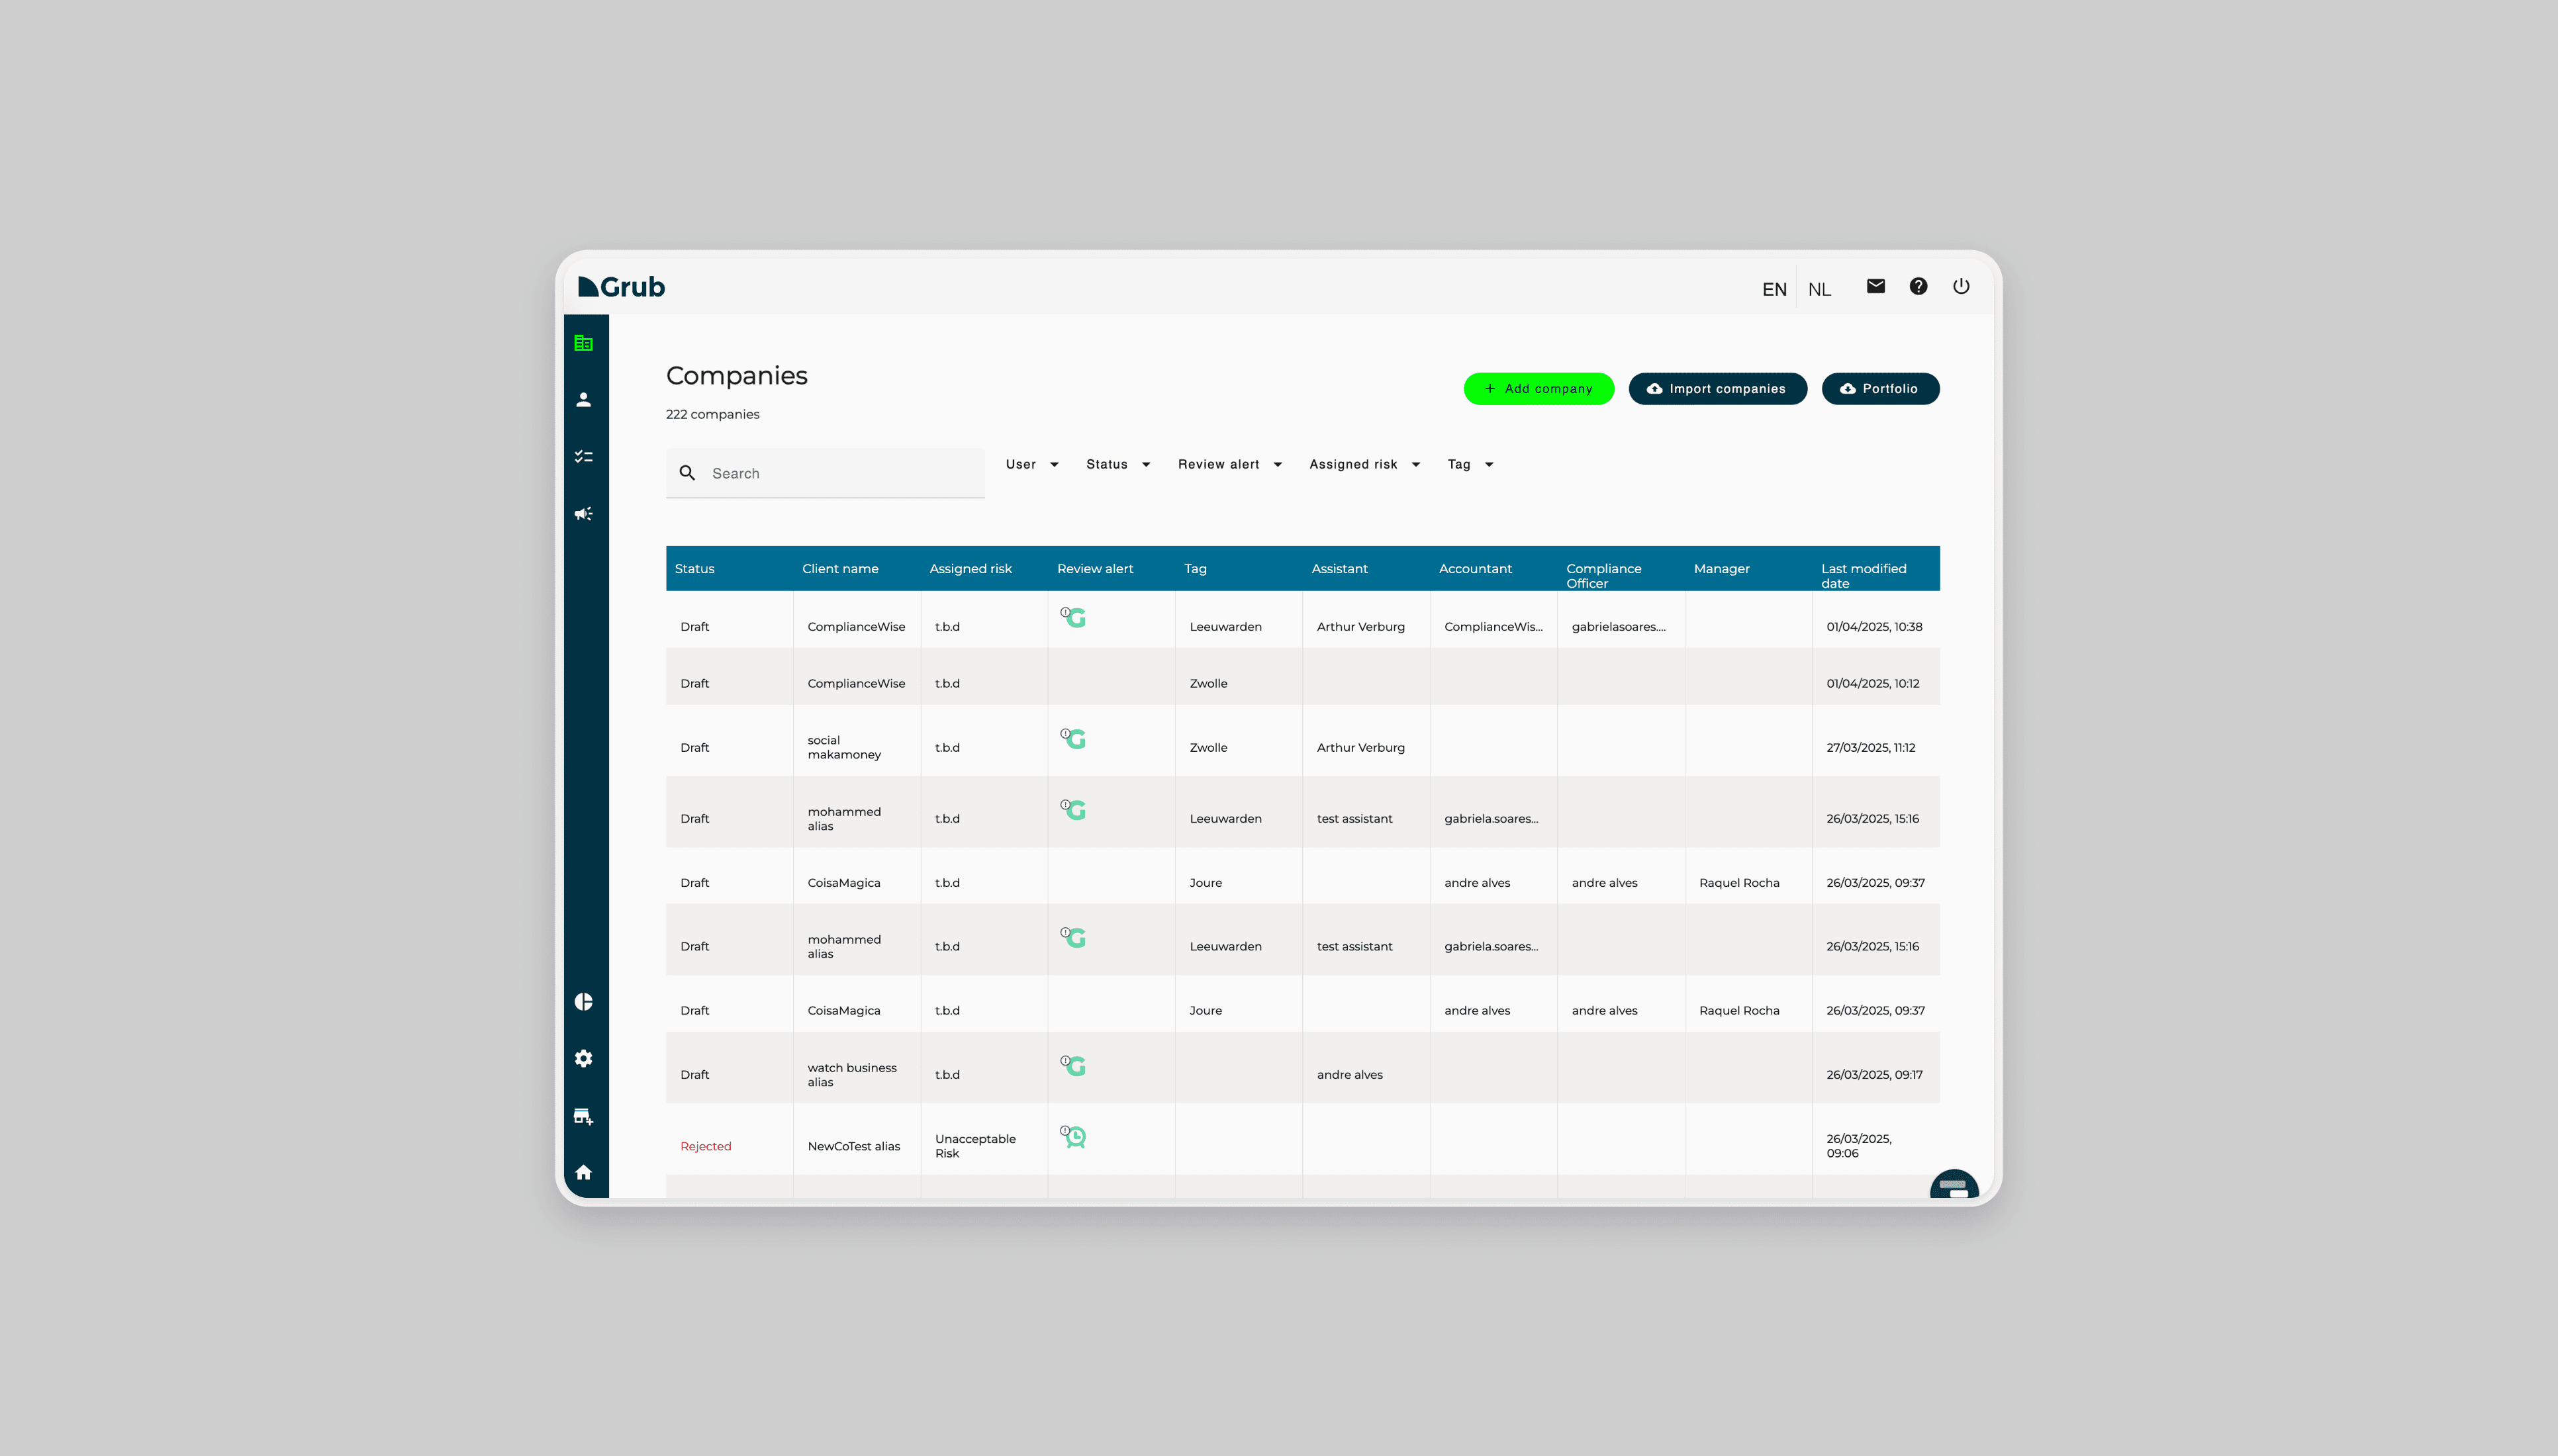Click the help question mark icon

click(x=1918, y=287)
